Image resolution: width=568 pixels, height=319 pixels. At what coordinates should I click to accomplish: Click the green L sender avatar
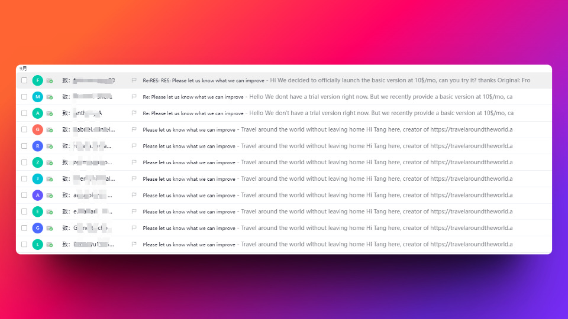[38, 244]
